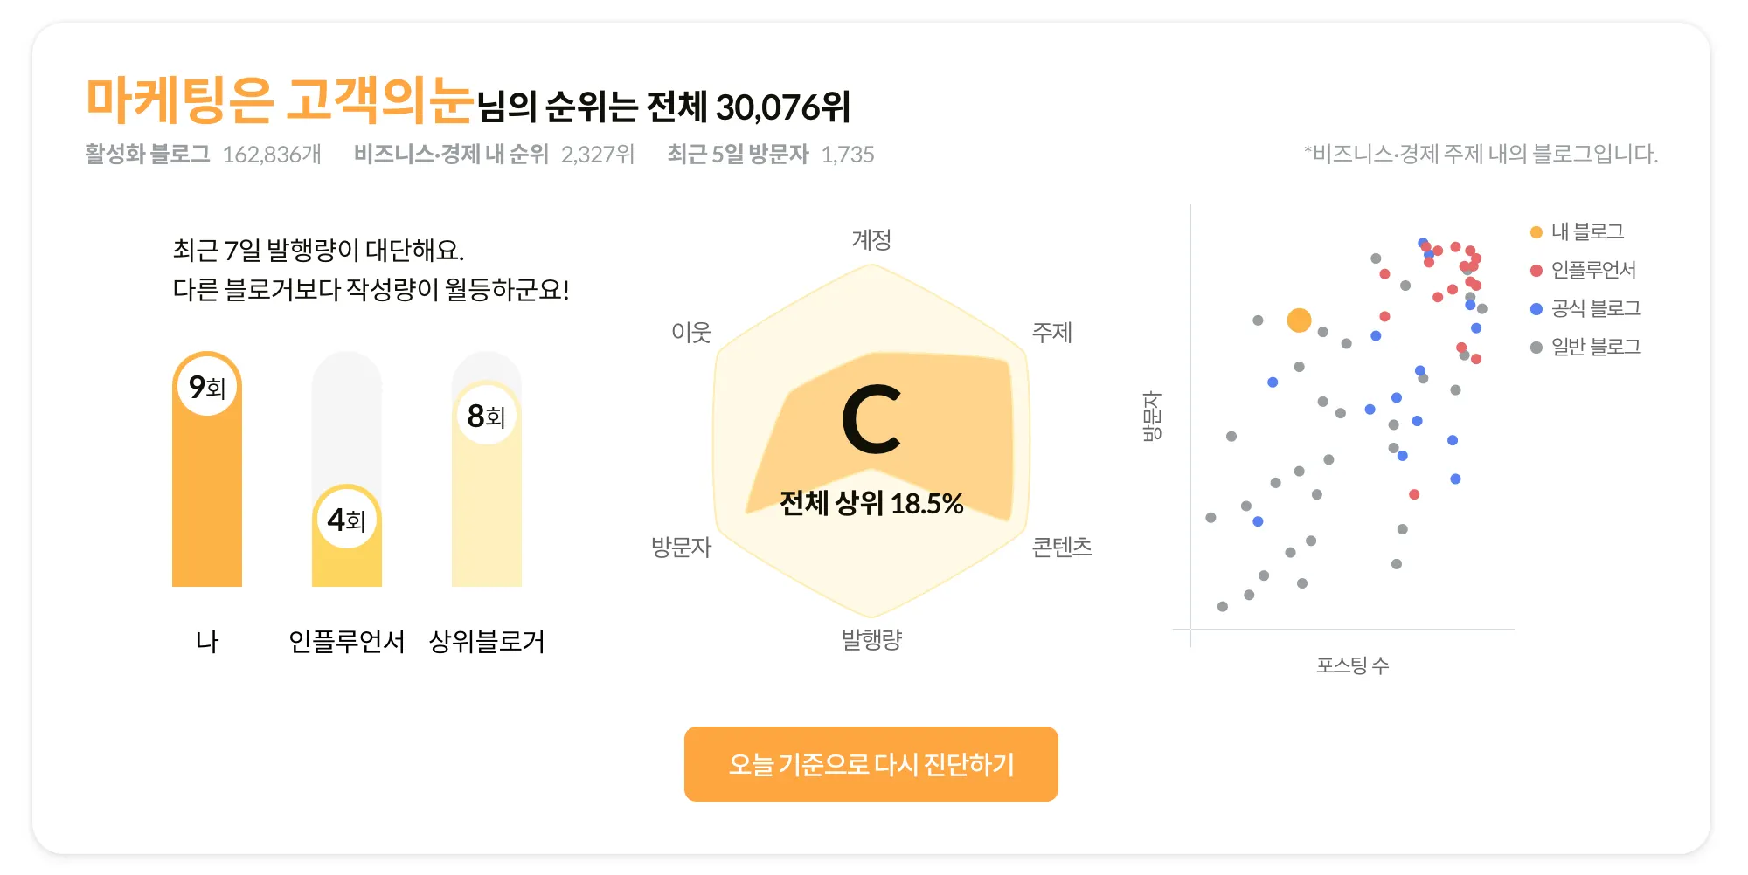Click the gray 일반 블로그 legend dot
The height and width of the screenshot is (875, 1748).
[1536, 348]
